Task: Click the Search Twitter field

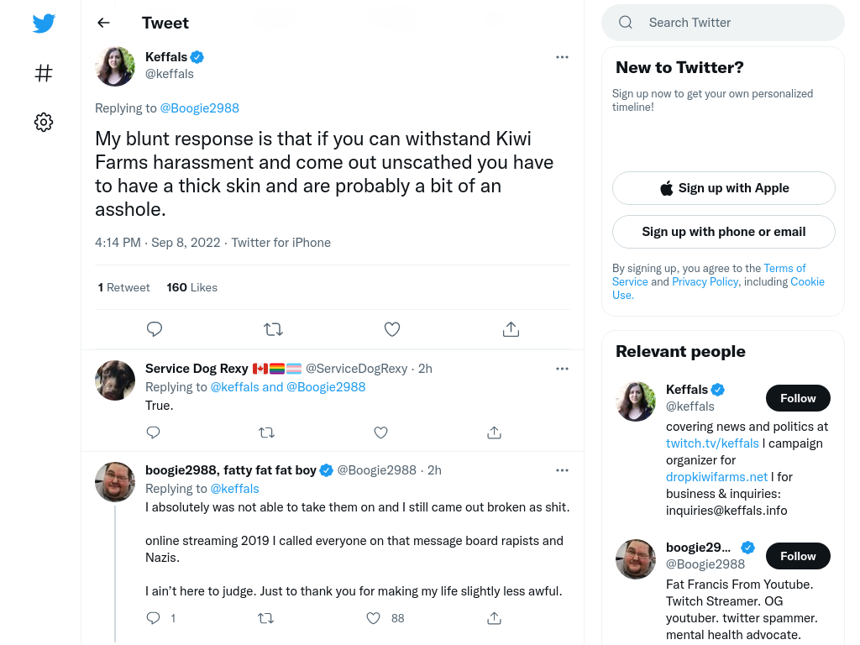Action: click(723, 23)
